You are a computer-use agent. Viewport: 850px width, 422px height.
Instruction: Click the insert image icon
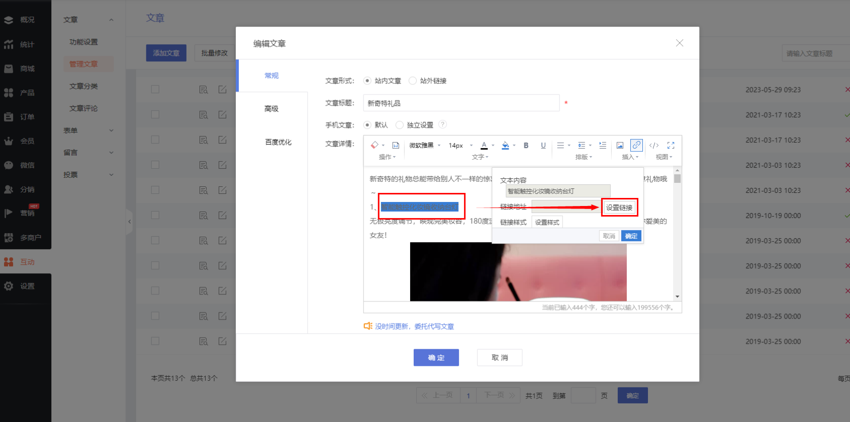tap(620, 145)
